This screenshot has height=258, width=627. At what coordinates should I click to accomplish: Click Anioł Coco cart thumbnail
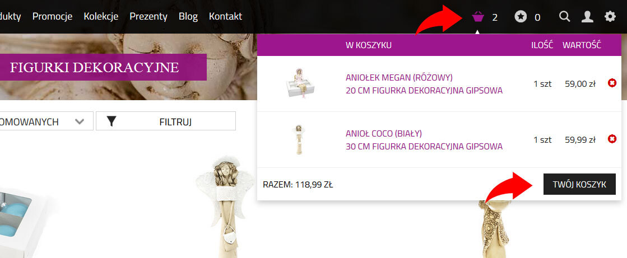point(298,140)
